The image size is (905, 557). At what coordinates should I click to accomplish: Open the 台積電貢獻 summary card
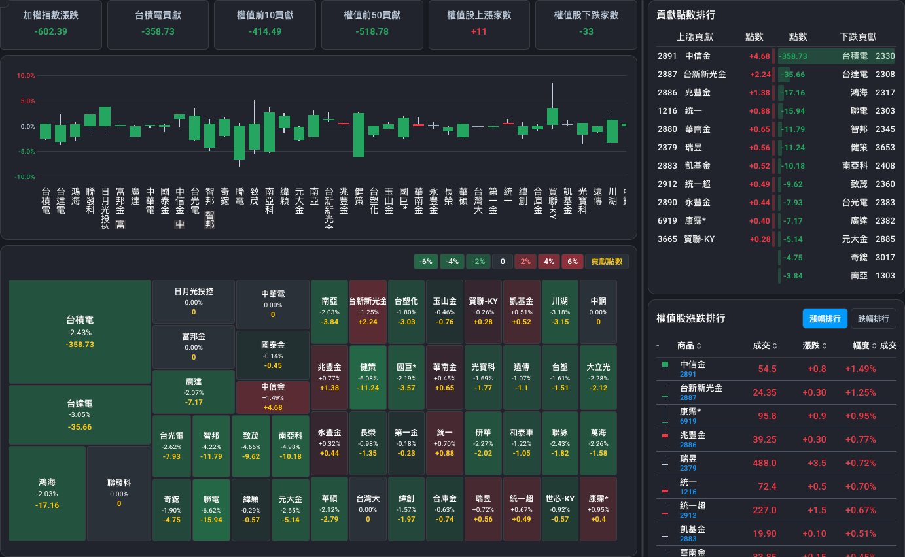click(x=158, y=25)
